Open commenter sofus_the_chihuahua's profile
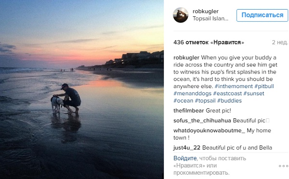289x179 pixels. tap(202, 121)
